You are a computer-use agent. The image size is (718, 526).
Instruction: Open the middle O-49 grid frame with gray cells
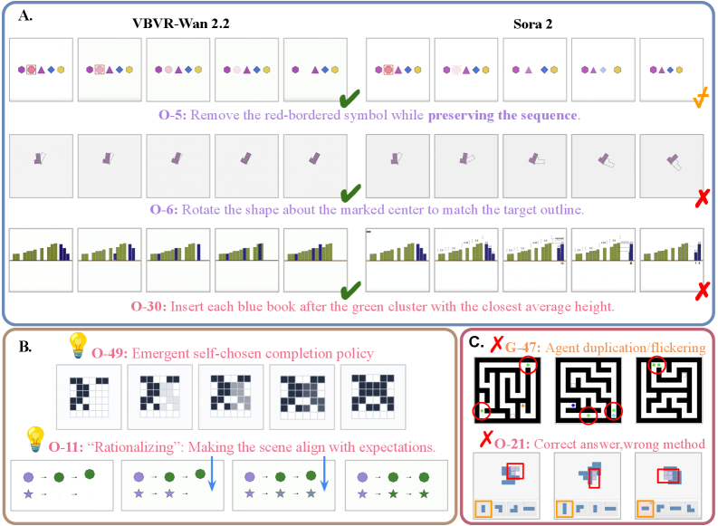click(231, 397)
